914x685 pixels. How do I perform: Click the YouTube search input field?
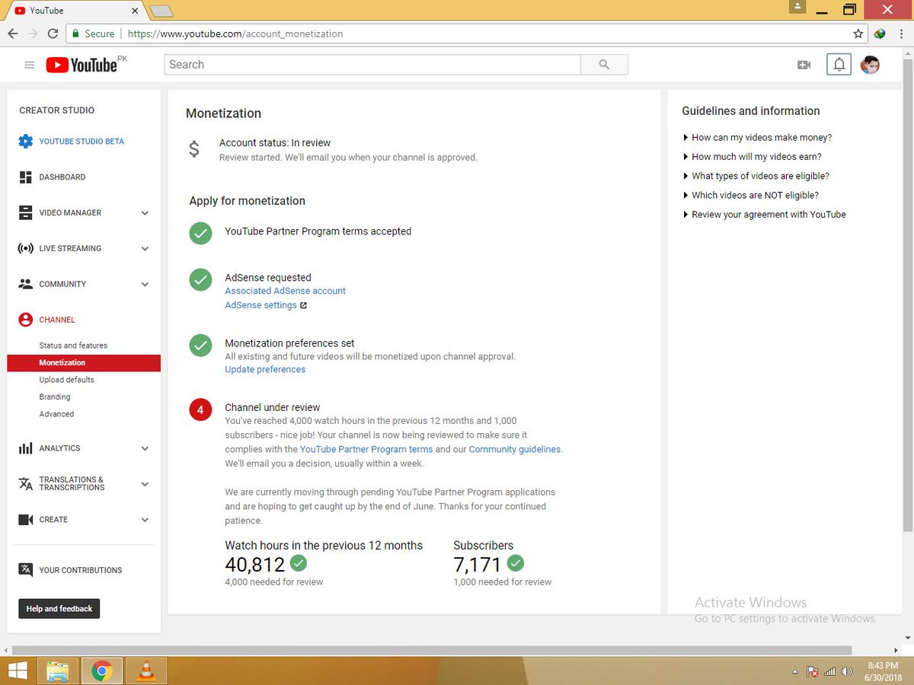(372, 65)
